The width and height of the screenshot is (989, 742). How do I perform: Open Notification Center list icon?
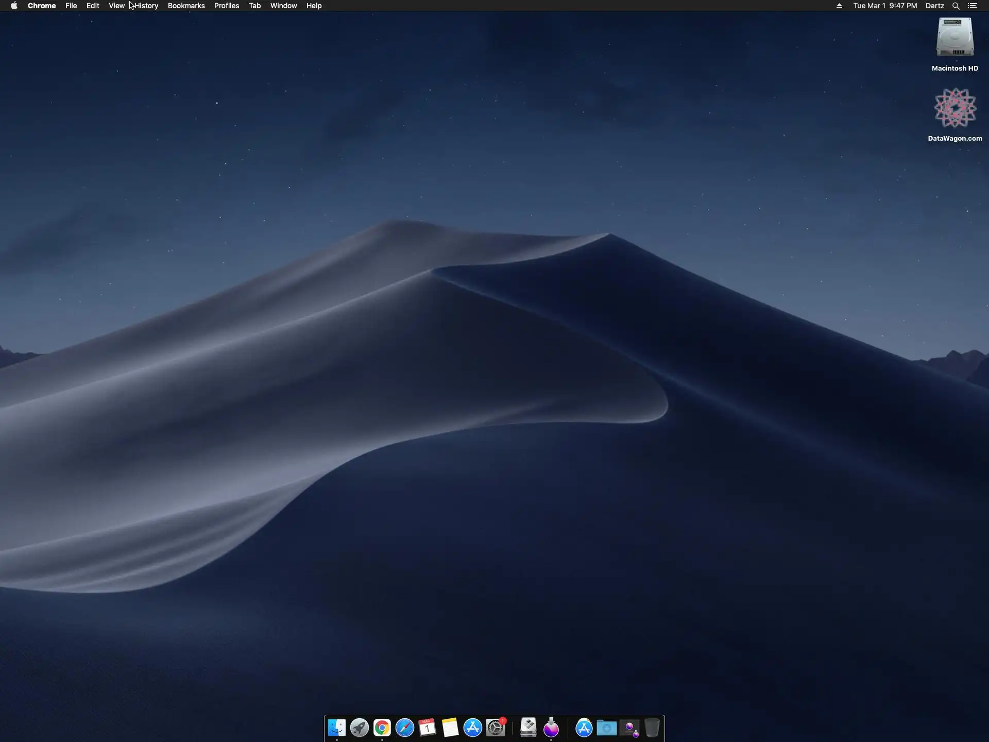coord(973,6)
